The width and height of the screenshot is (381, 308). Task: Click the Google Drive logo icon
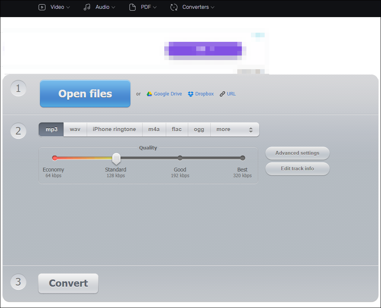coord(149,94)
